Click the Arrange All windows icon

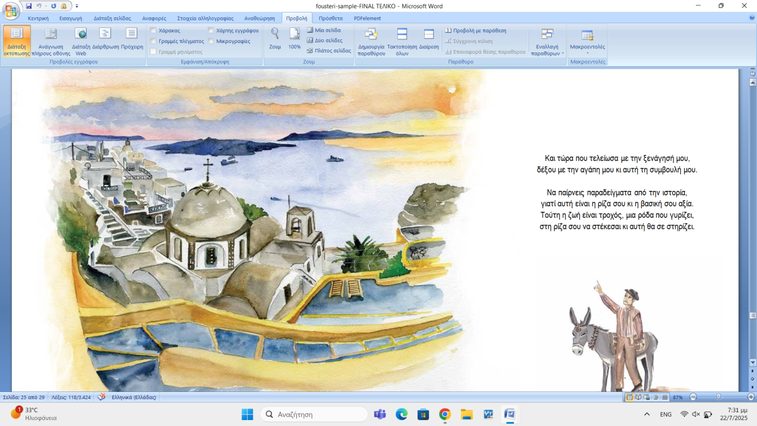[x=402, y=40]
